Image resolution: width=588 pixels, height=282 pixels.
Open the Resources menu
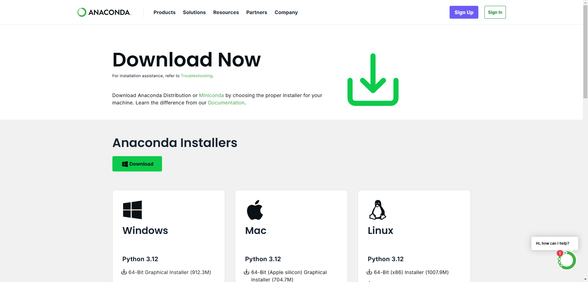[226, 12]
